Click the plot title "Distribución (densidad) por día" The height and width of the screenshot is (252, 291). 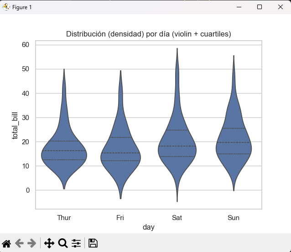coord(149,34)
